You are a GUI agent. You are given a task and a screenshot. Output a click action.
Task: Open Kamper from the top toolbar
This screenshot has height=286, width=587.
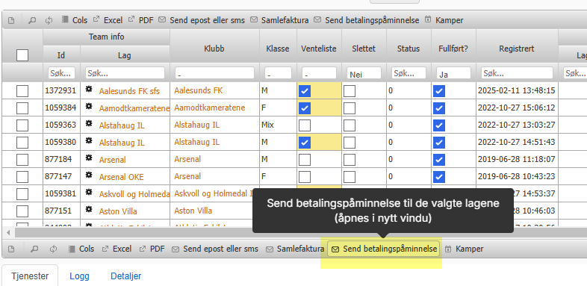point(444,20)
